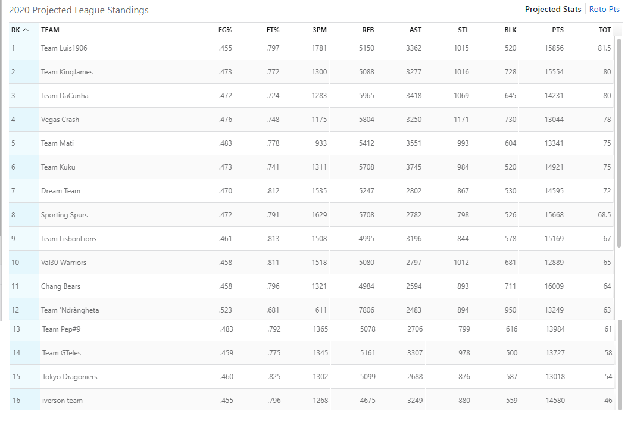This screenshot has width=631, height=431.
Task: Select the Projected Stats tab
Action: (552, 9)
